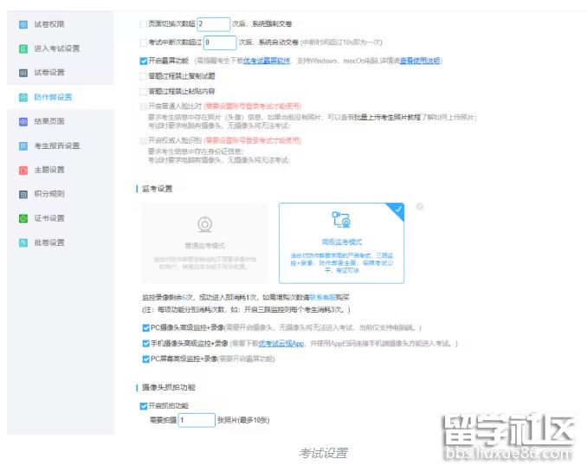
Task: Click the green 证书设置 icon
Action: click(x=23, y=218)
